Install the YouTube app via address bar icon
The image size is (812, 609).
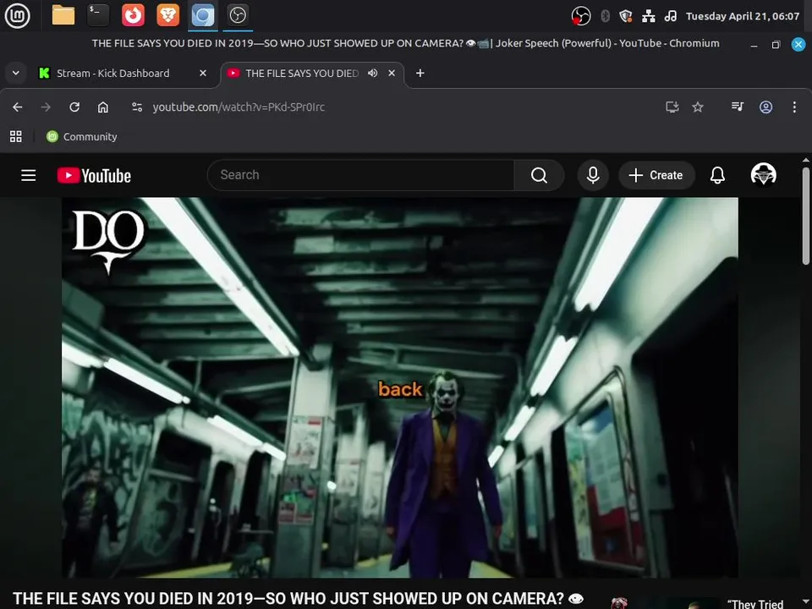point(672,107)
